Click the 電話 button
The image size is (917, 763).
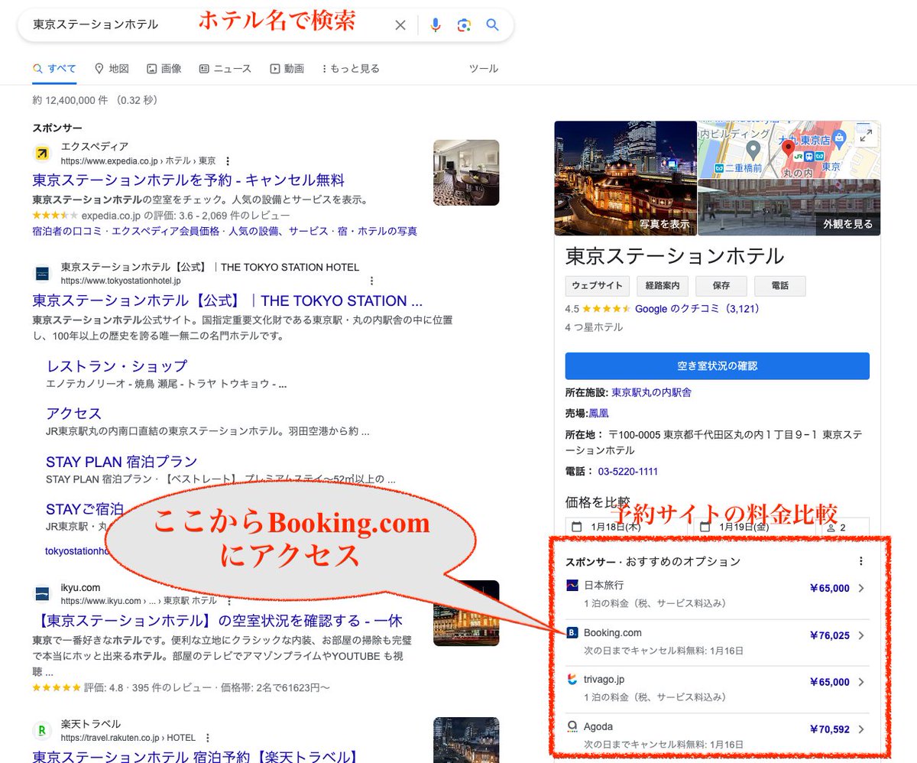[779, 286]
